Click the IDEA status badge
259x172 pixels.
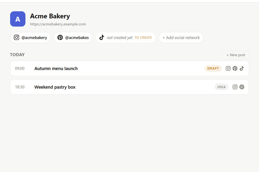[x=221, y=87]
